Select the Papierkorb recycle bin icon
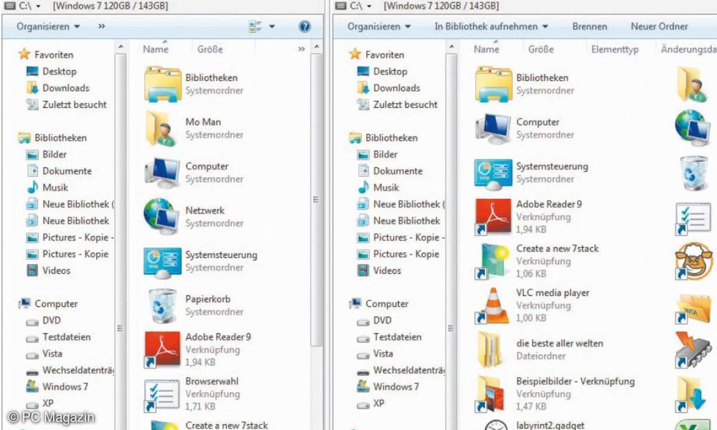The height and width of the screenshot is (430, 717). pyautogui.click(x=163, y=305)
